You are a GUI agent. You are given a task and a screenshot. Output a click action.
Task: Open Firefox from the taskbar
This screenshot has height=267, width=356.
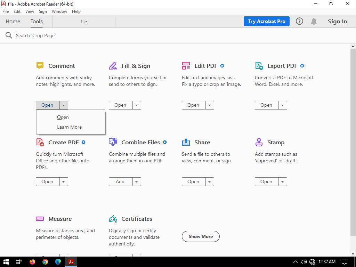[32, 262]
